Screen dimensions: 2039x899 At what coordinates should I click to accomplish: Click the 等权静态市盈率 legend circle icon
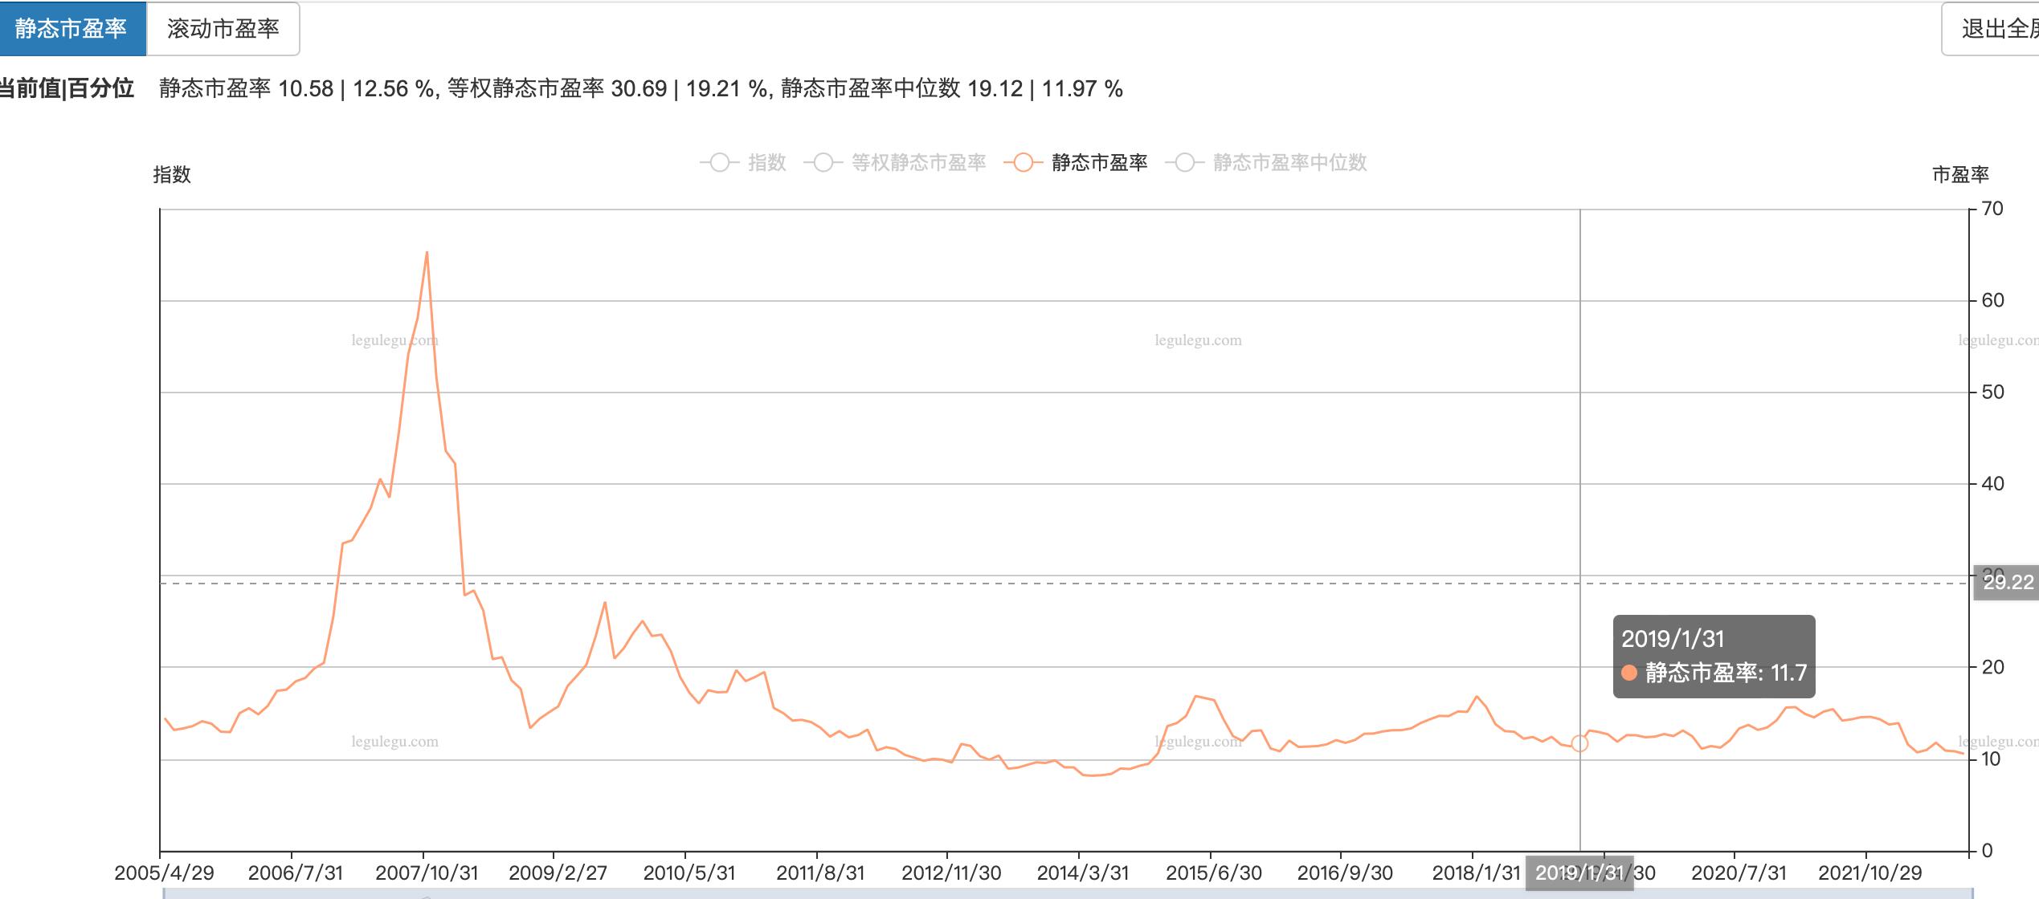823,163
